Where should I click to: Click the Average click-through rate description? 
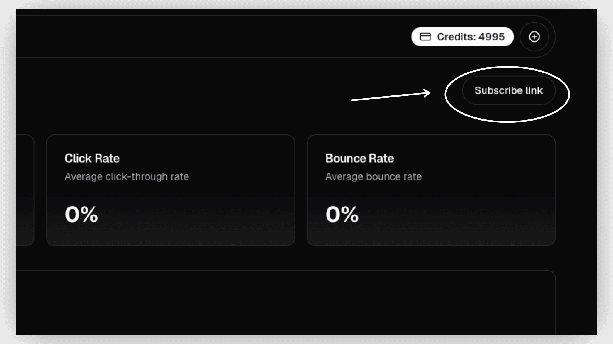point(127,176)
